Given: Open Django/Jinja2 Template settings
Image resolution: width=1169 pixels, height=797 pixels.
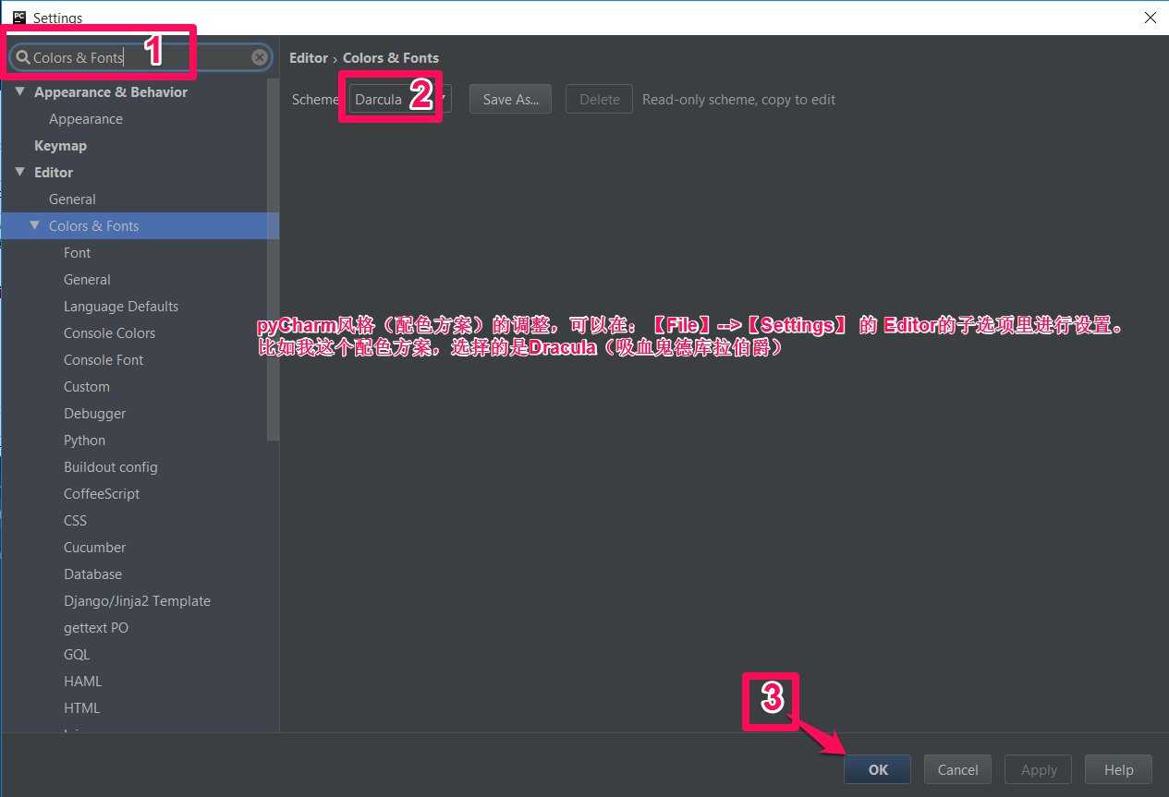Looking at the screenshot, I should click(137, 601).
